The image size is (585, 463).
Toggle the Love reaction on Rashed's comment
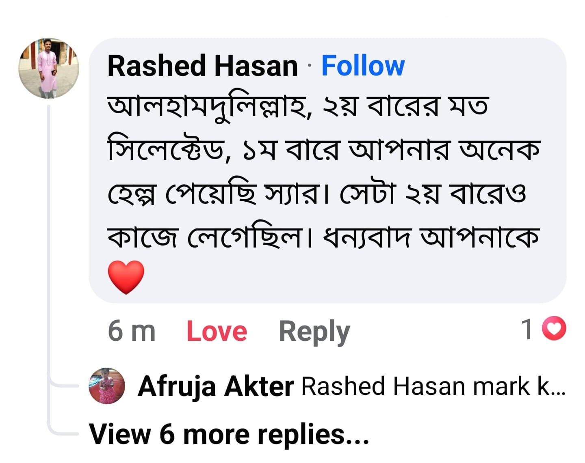pyautogui.click(x=217, y=331)
